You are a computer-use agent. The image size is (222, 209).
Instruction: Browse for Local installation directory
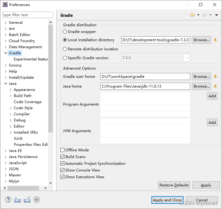tap(202, 40)
